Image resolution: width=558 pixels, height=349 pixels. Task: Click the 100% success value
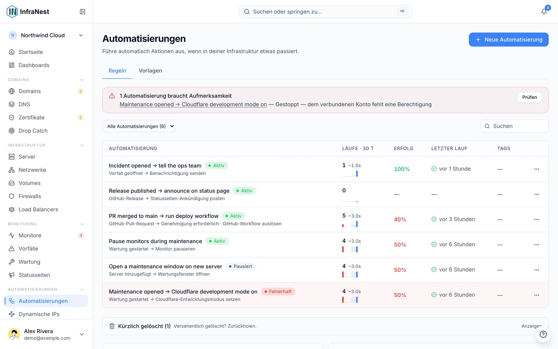[x=402, y=169]
